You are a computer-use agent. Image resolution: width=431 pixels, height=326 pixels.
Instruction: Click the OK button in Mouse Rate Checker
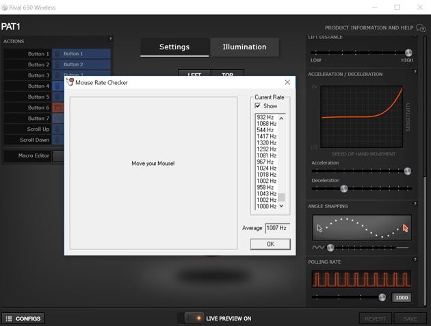click(x=270, y=244)
